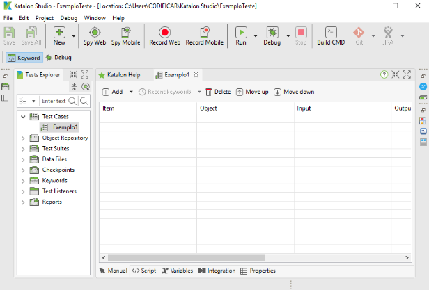Open the Git dropdown arrow
The image size is (429, 290).
(x=373, y=35)
